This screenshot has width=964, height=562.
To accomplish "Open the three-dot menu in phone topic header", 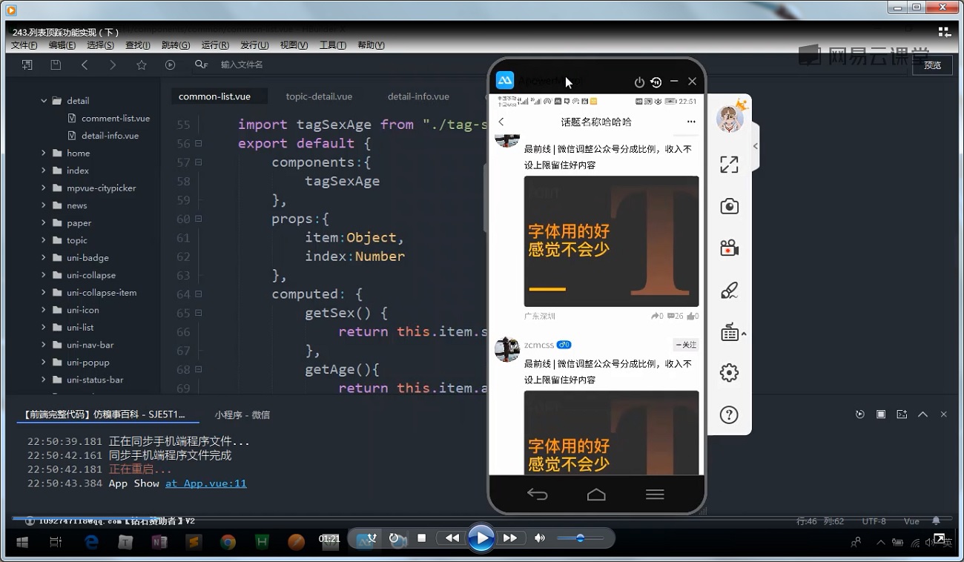I will pos(691,122).
